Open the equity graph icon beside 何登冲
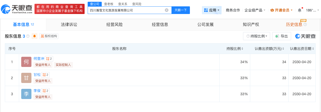The width and height of the screenshot is (321, 112). 49,59
